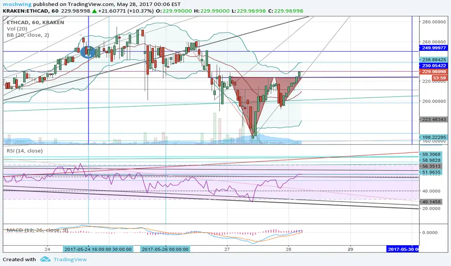Viewport: 451px width, 266px height.
Task: Click the 27 date on the time axis
Action: [x=227, y=250]
